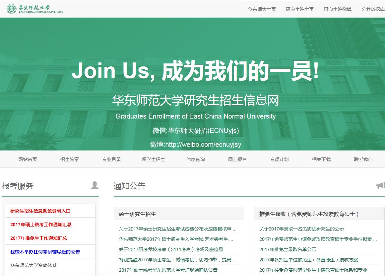The height and width of the screenshot is (276, 385).
Task: Open notice 2017年免费师范生申请免试攻读教育硕士
Action: 318,239
